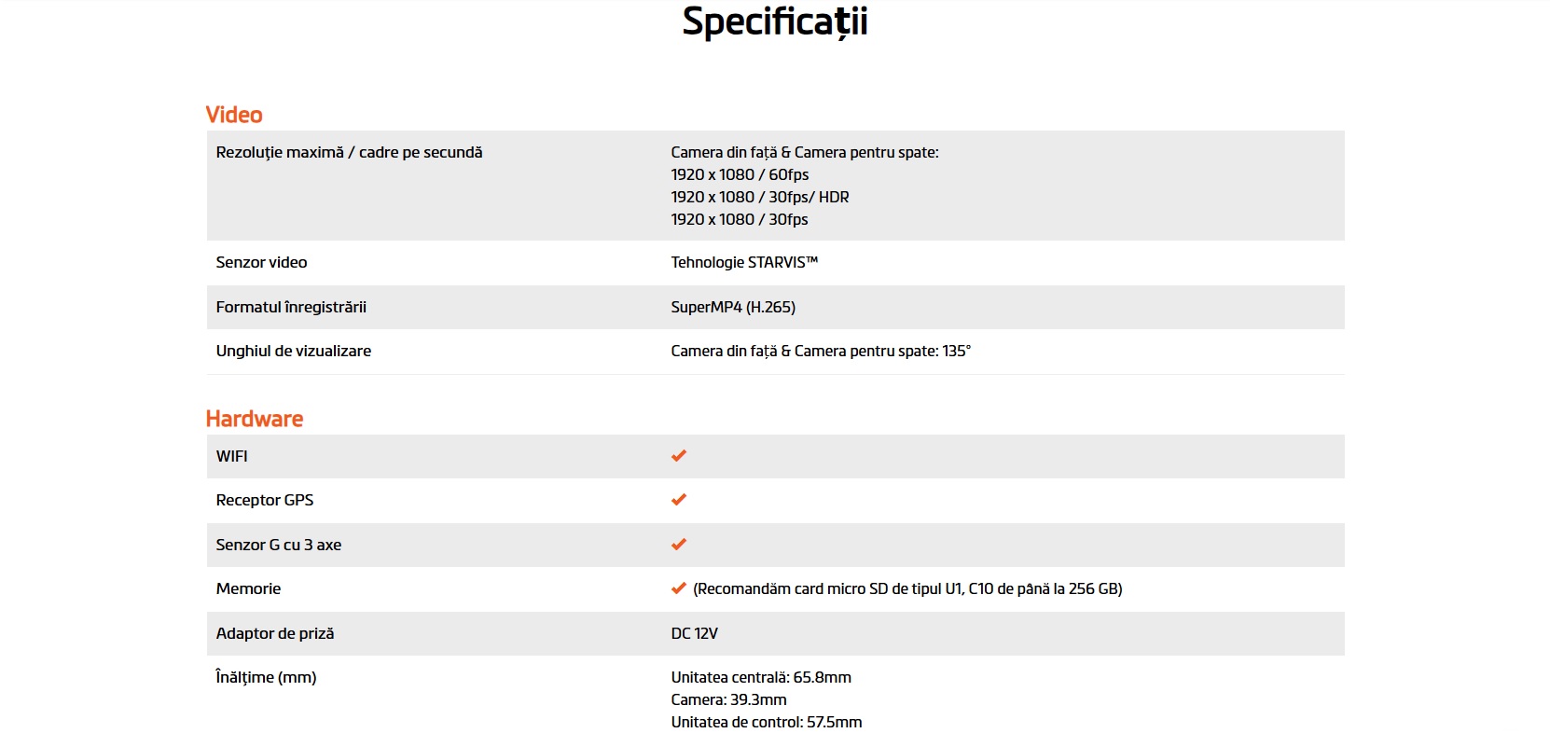The height and width of the screenshot is (733, 1550).
Task: Click the Rezoluție maximă / cadre pe secundă label
Action: pos(349,152)
